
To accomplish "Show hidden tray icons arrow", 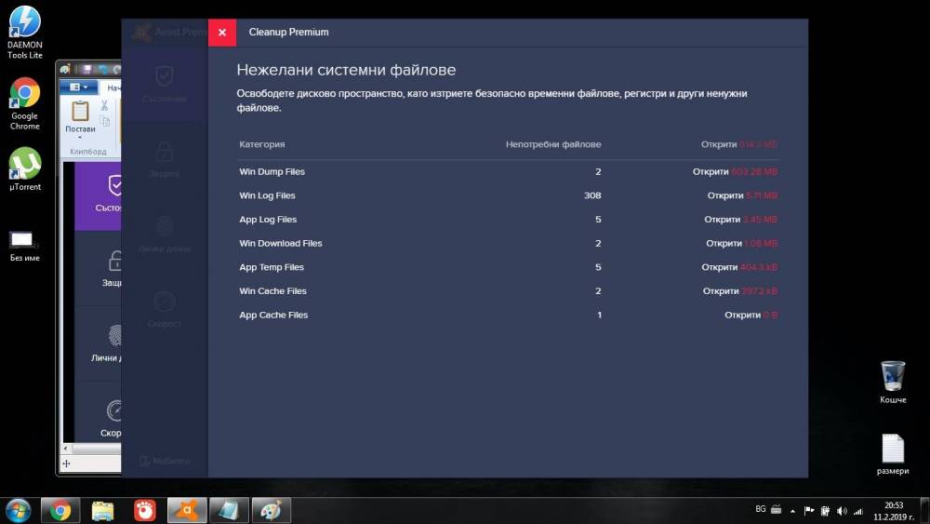I will click(793, 511).
